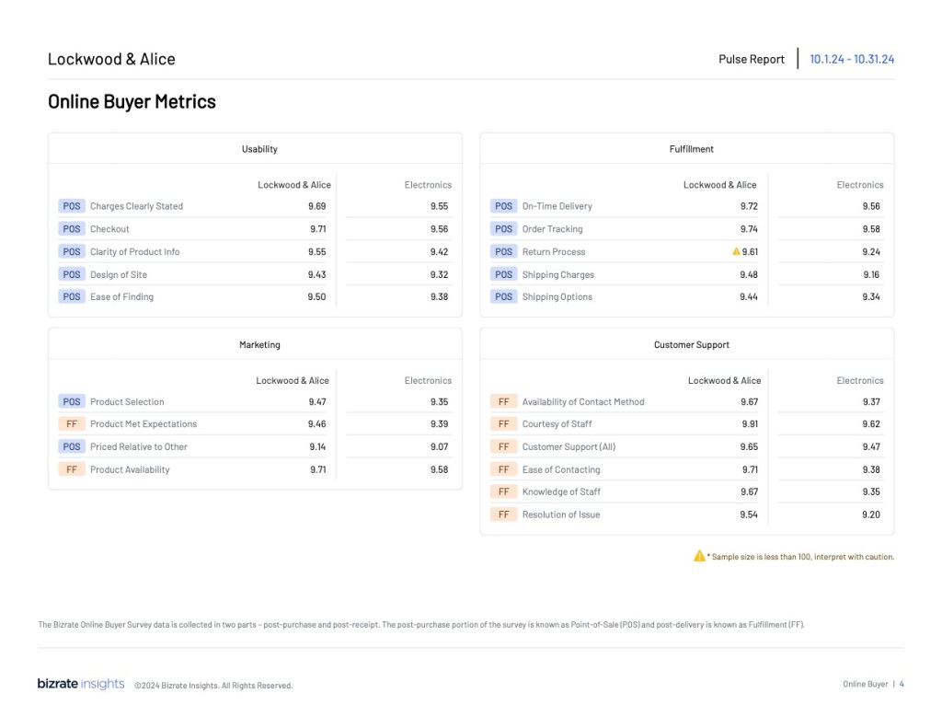
Task: Click the 9.50 score for Ease of Finding
Action: pyautogui.click(x=316, y=297)
